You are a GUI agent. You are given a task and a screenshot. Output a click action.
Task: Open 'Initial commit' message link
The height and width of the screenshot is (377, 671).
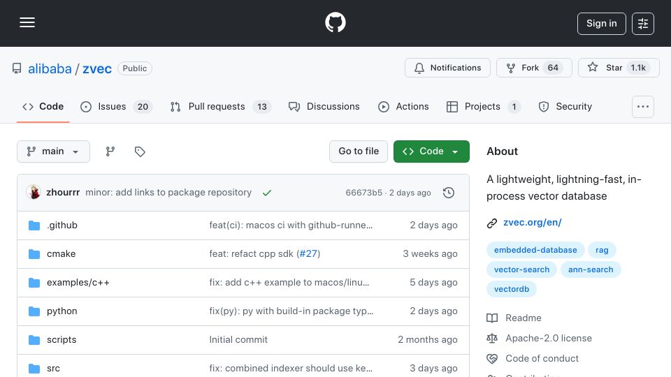[x=238, y=340]
